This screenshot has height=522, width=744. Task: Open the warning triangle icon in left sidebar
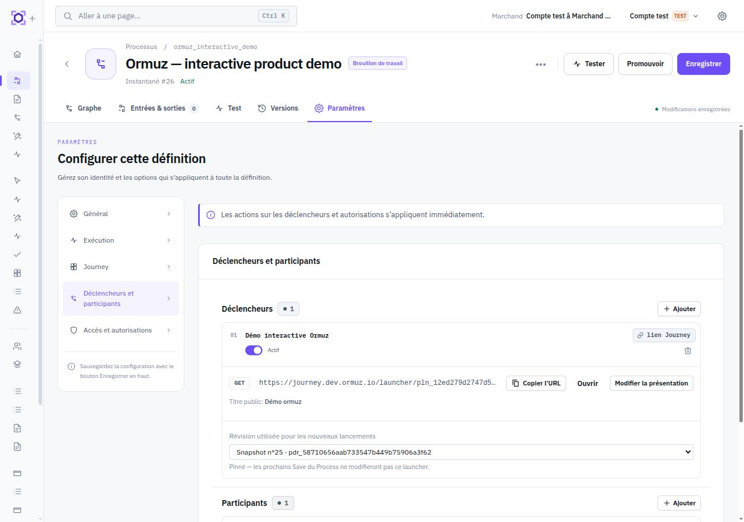(x=17, y=310)
